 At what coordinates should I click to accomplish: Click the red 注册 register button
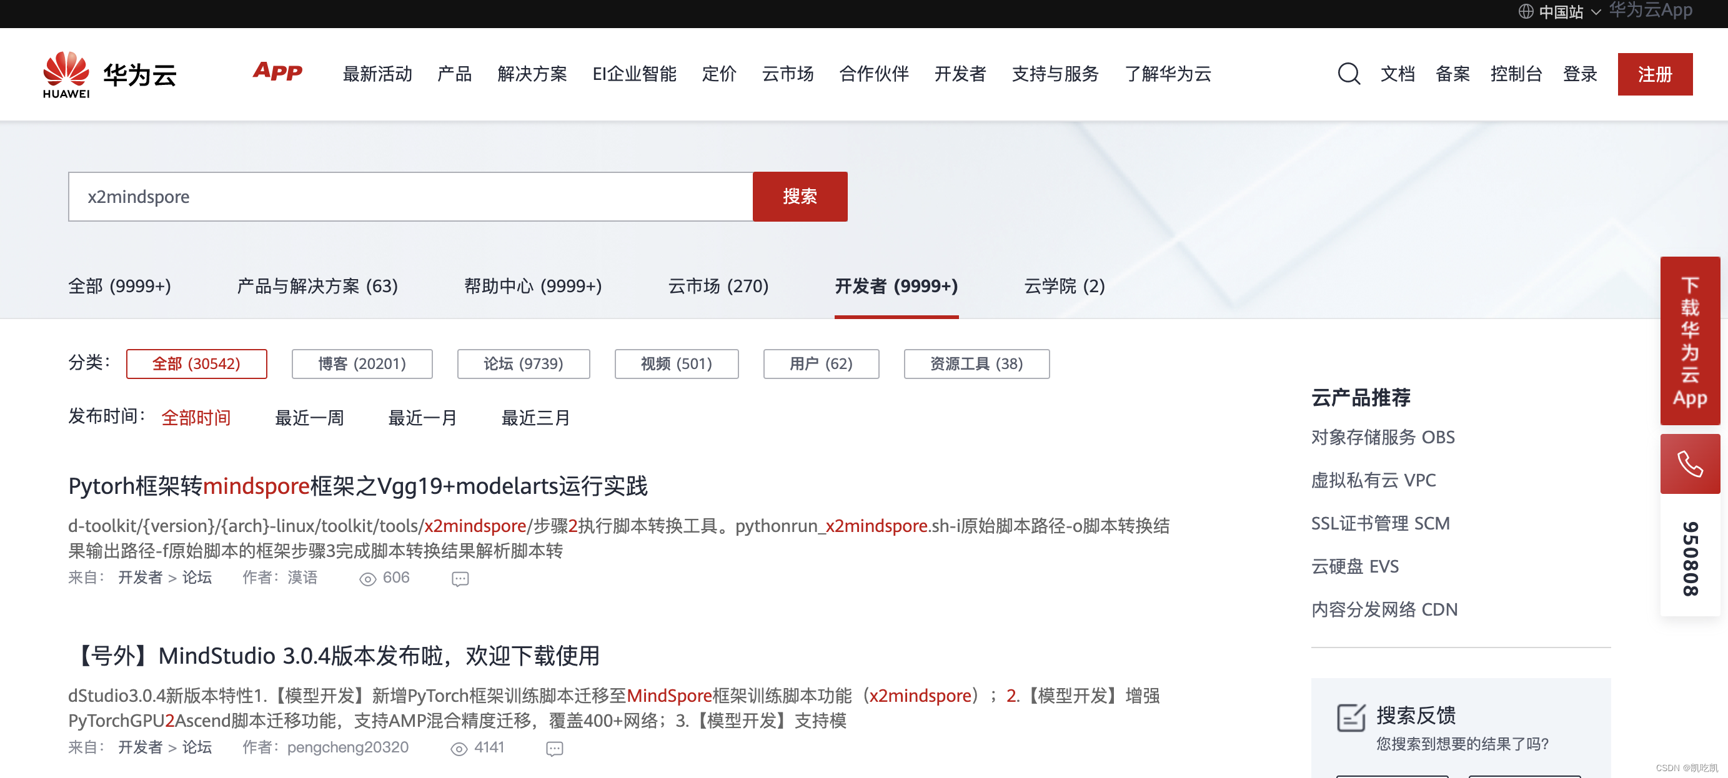point(1654,74)
